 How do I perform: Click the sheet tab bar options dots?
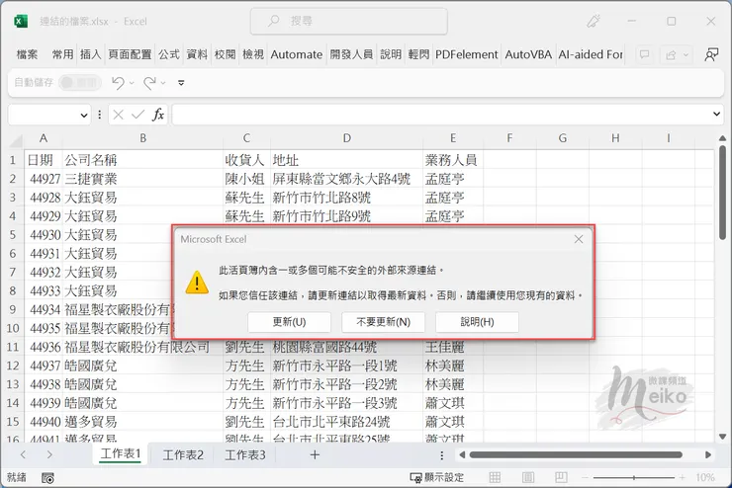pyautogui.click(x=442, y=455)
